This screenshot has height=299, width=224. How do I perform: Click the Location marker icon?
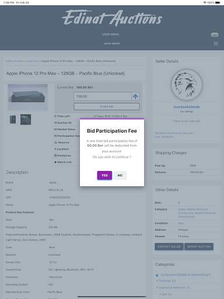55,149
